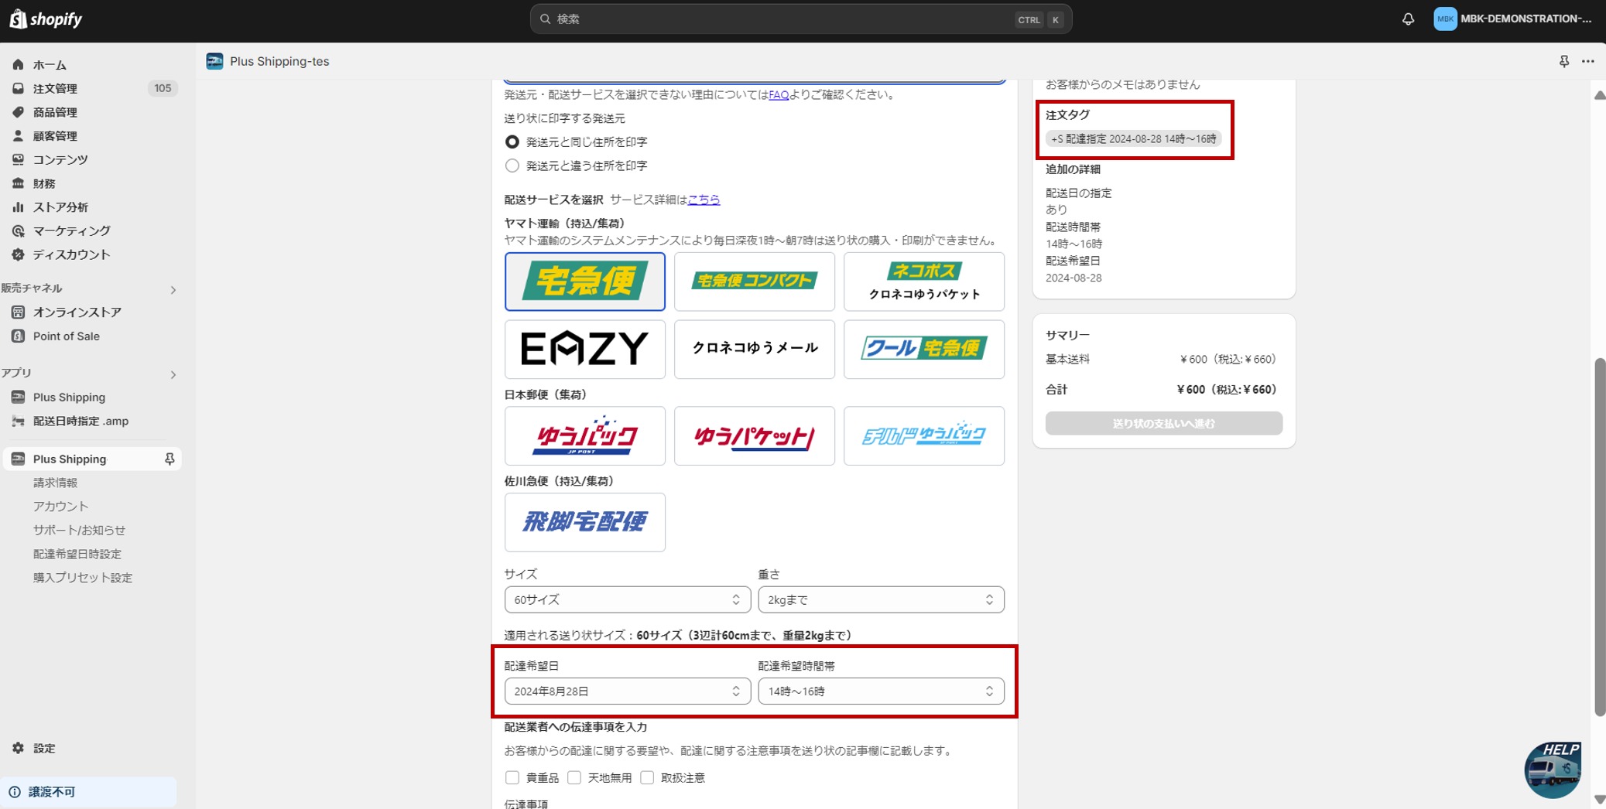Click the 配送日時指定 .amp app icon

click(x=18, y=422)
